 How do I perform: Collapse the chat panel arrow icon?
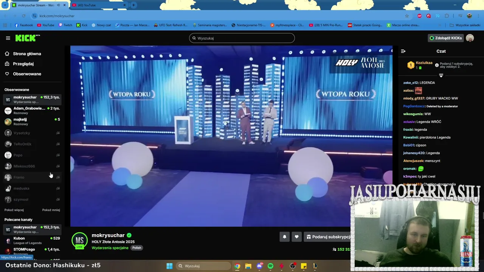coord(403,51)
